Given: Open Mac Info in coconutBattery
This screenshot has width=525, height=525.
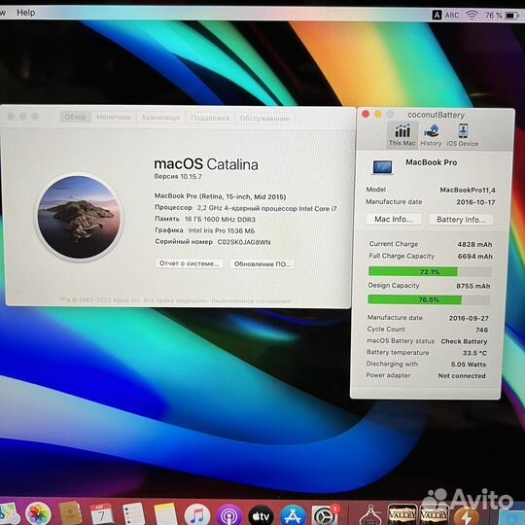Looking at the screenshot, I should click(394, 219).
